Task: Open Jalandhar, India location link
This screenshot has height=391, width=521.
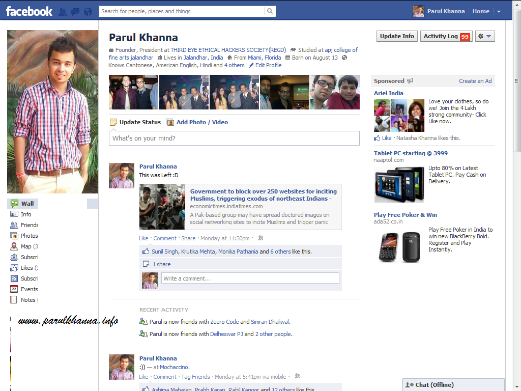Action: tap(204, 58)
